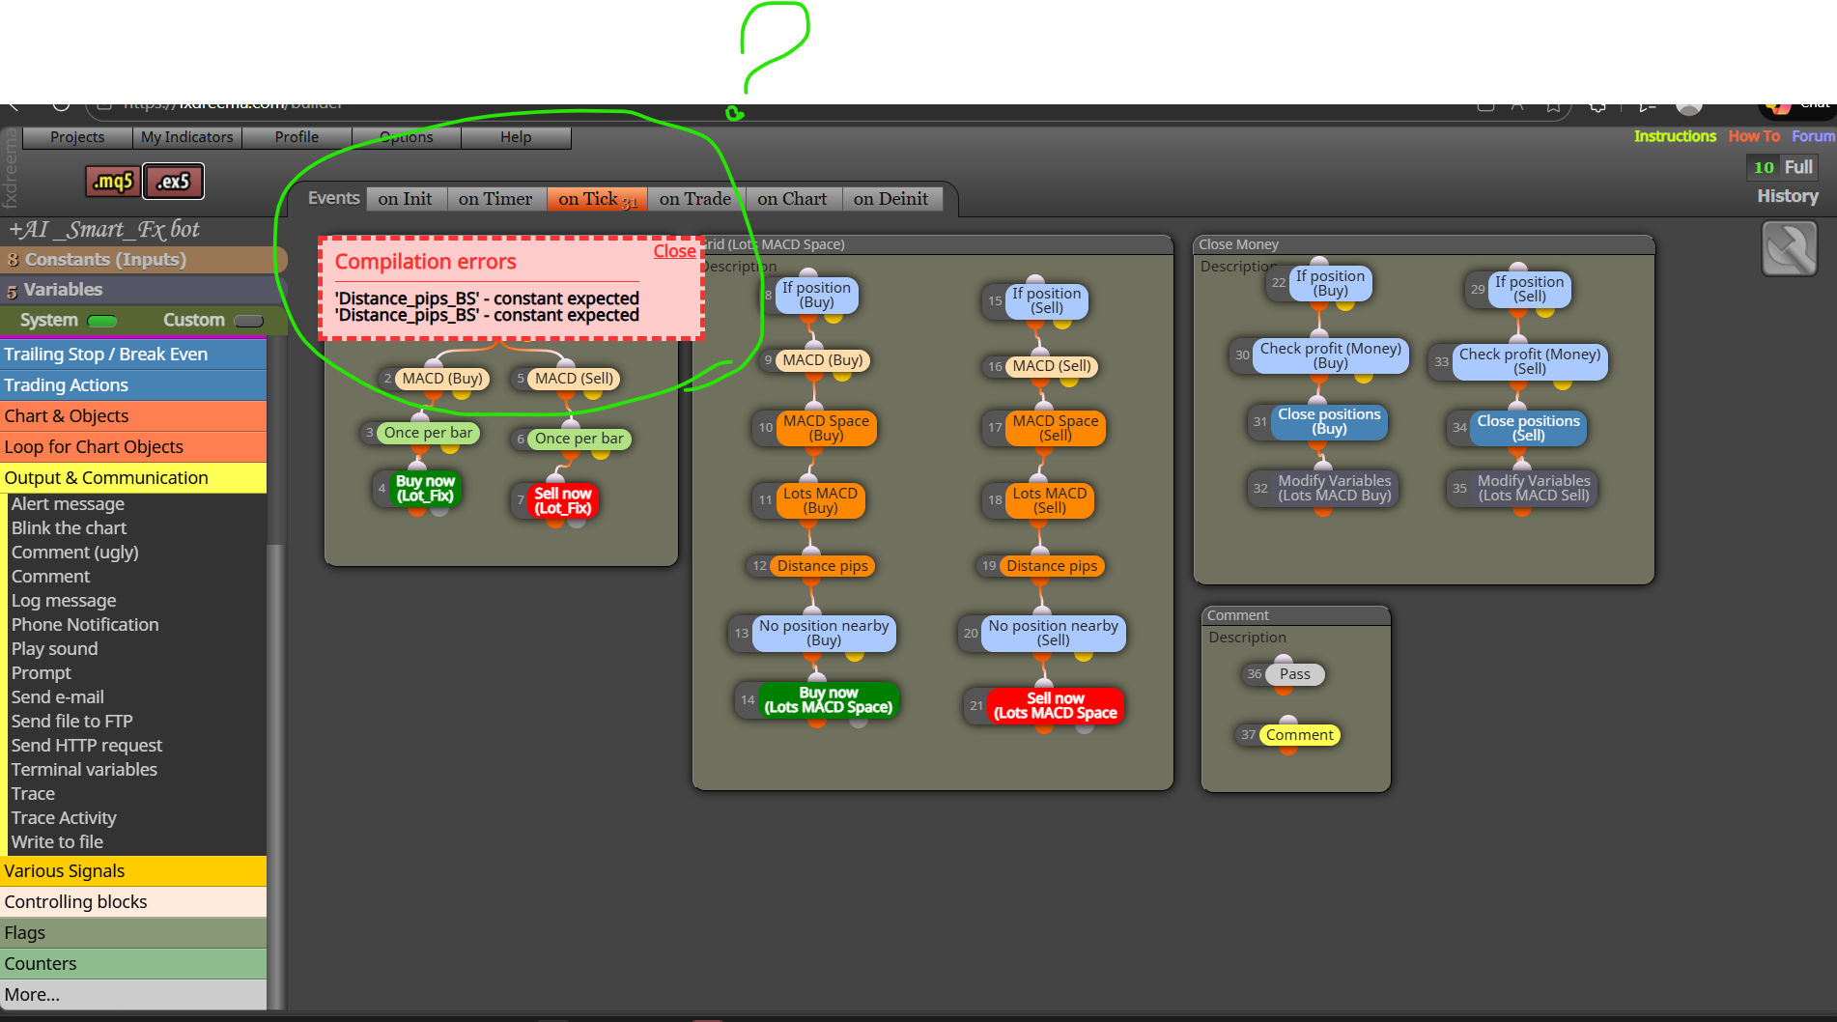Select Trace Activity block
Viewport: 1837px width, 1022px height.
tap(64, 818)
